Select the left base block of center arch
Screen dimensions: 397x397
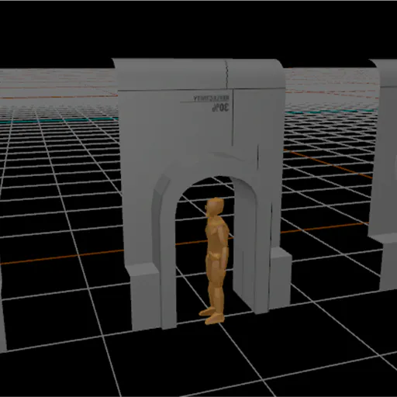144,297
